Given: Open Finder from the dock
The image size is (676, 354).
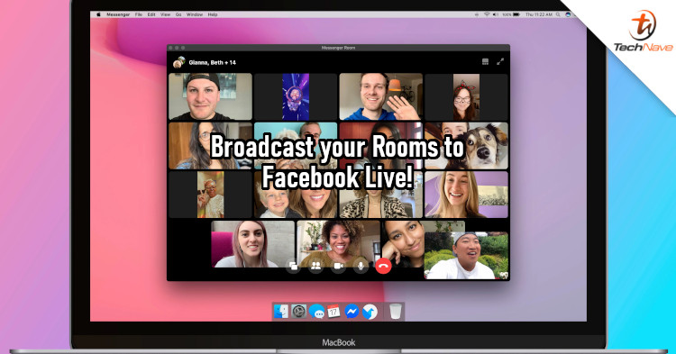Looking at the screenshot, I should pyautogui.click(x=281, y=311).
